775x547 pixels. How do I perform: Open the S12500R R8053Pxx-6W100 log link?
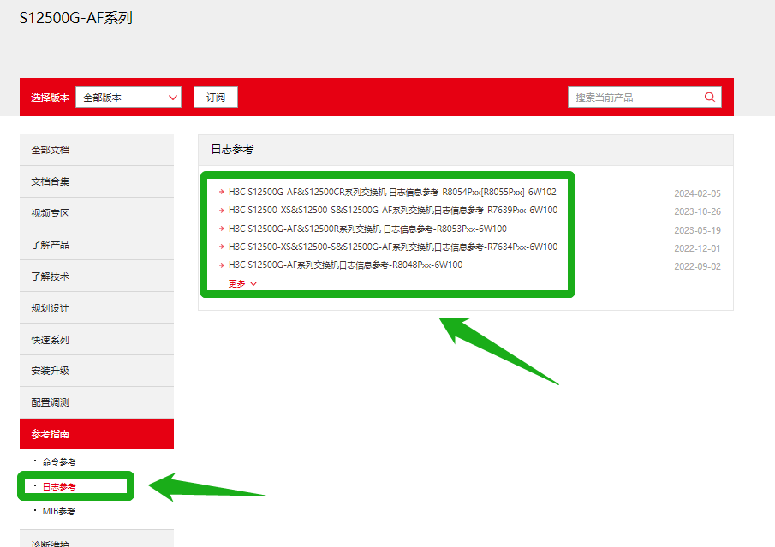(x=367, y=229)
